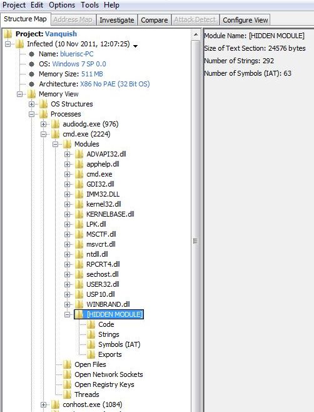Expand the OS Structures node
This screenshot has height=412, width=314.
click(x=31, y=104)
